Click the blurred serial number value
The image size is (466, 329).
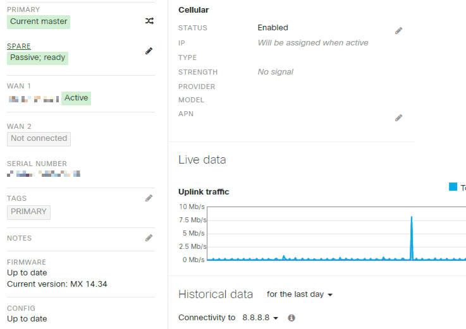(44, 174)
